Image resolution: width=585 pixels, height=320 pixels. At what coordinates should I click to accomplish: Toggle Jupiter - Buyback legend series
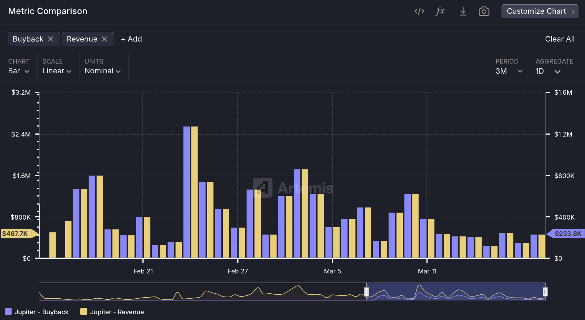(37, 312)
